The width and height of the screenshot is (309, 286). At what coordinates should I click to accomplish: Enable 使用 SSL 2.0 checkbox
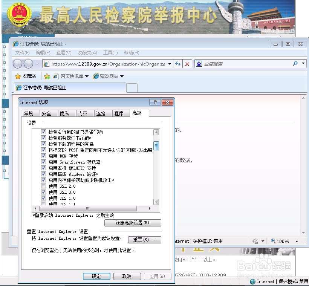(44, 186)
